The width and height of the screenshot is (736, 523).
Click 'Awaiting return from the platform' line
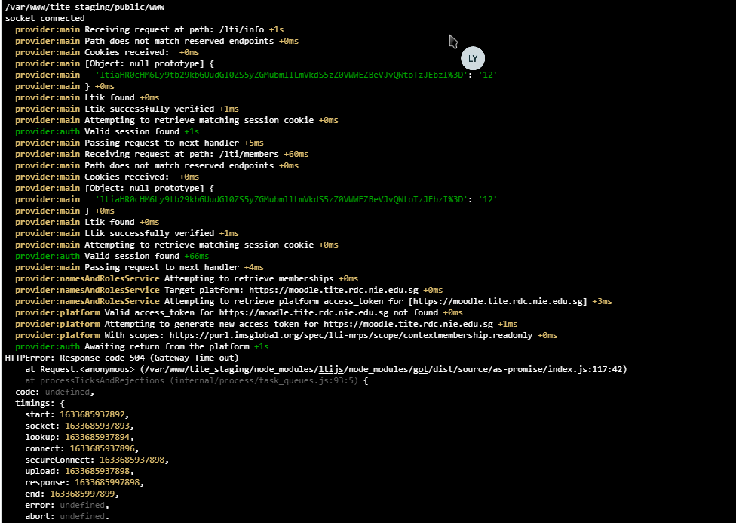[142, 346]
